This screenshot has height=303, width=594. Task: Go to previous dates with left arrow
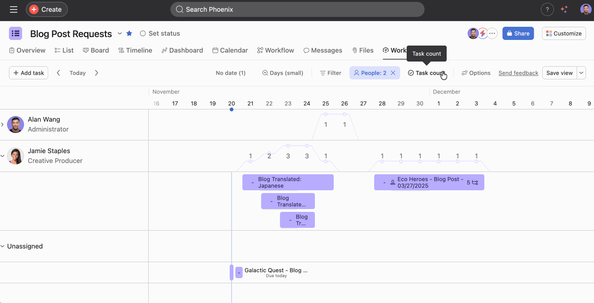pyautogui.click(x=59, y=73)
